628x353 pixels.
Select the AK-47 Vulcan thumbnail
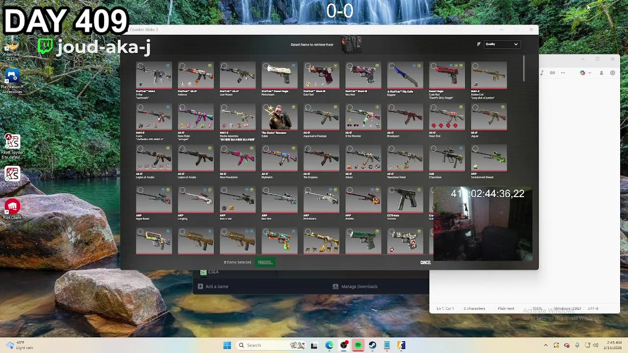pyautogui.click(x=363, y=158)
